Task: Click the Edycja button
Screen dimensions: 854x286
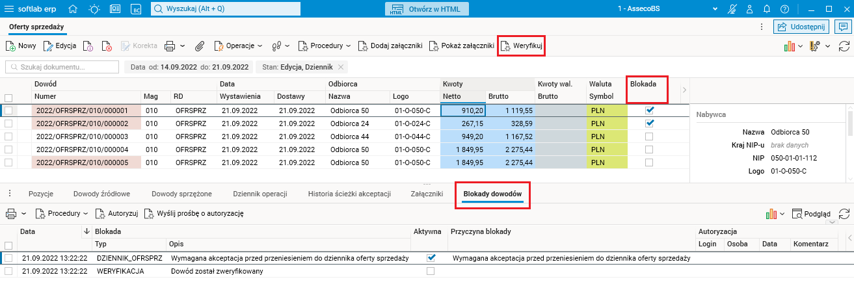Action: [x=60, y=46]
